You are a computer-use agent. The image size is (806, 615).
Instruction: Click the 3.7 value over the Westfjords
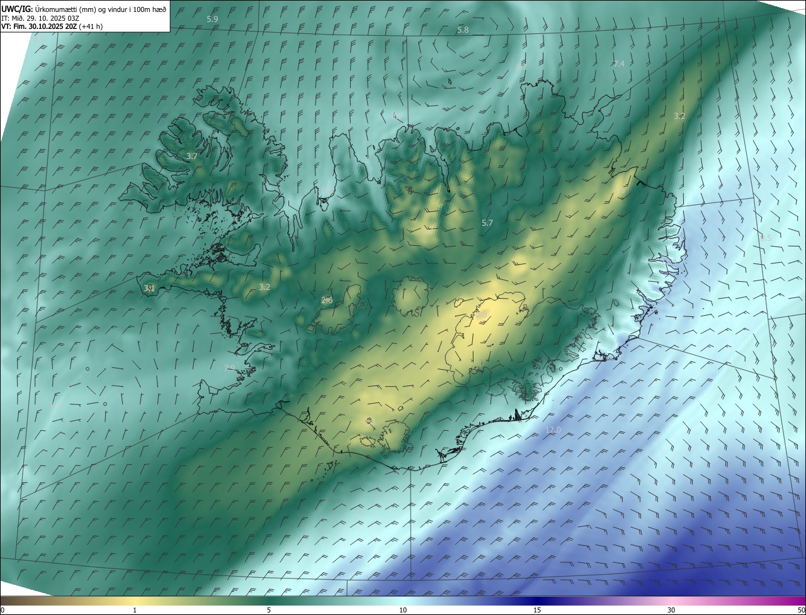(x=192, y=157)
